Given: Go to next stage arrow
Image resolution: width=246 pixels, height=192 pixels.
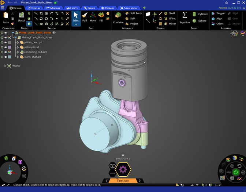Looking at the screenshot, I should click(139, 181).
